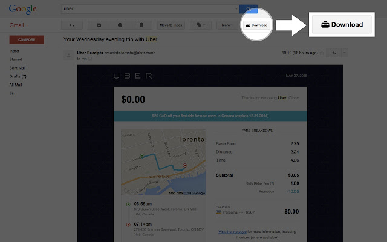Click the green pickup icon beside 06:58pm
The height and width of the screenshot is (242, 387).
point(128,204)
